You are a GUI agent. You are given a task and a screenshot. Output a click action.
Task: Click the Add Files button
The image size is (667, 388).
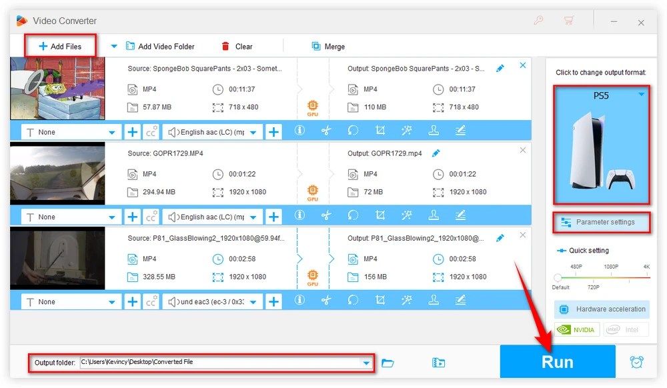click(x=60, y=46)
